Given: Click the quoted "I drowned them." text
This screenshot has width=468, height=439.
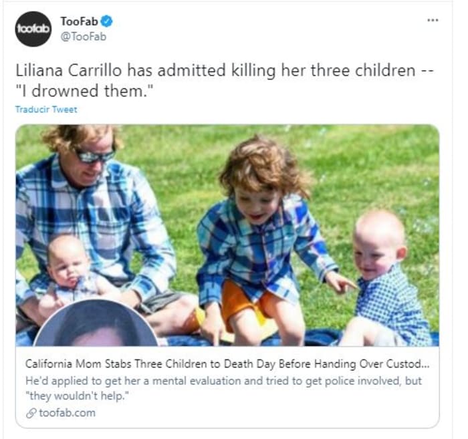Looking at the screenshot, I should tap(84, 91).
